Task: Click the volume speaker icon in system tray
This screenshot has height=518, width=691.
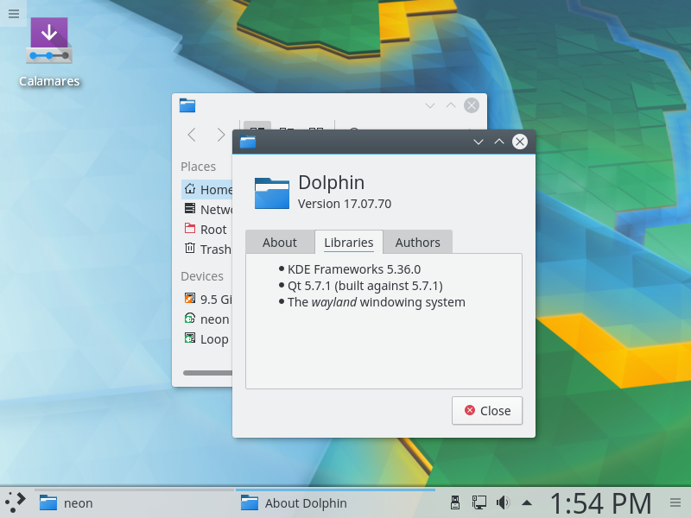Action: [x=503, y=502]
